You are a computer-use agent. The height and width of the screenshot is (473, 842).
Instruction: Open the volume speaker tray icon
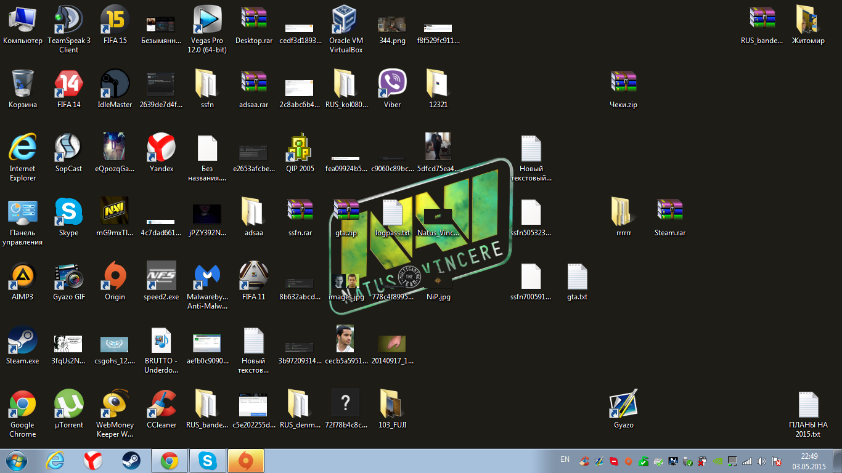(762, 461)
